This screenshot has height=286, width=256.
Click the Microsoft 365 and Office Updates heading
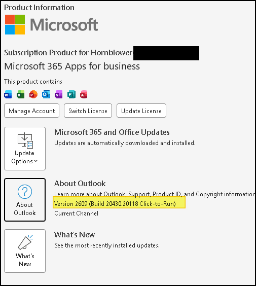[112, 132]
